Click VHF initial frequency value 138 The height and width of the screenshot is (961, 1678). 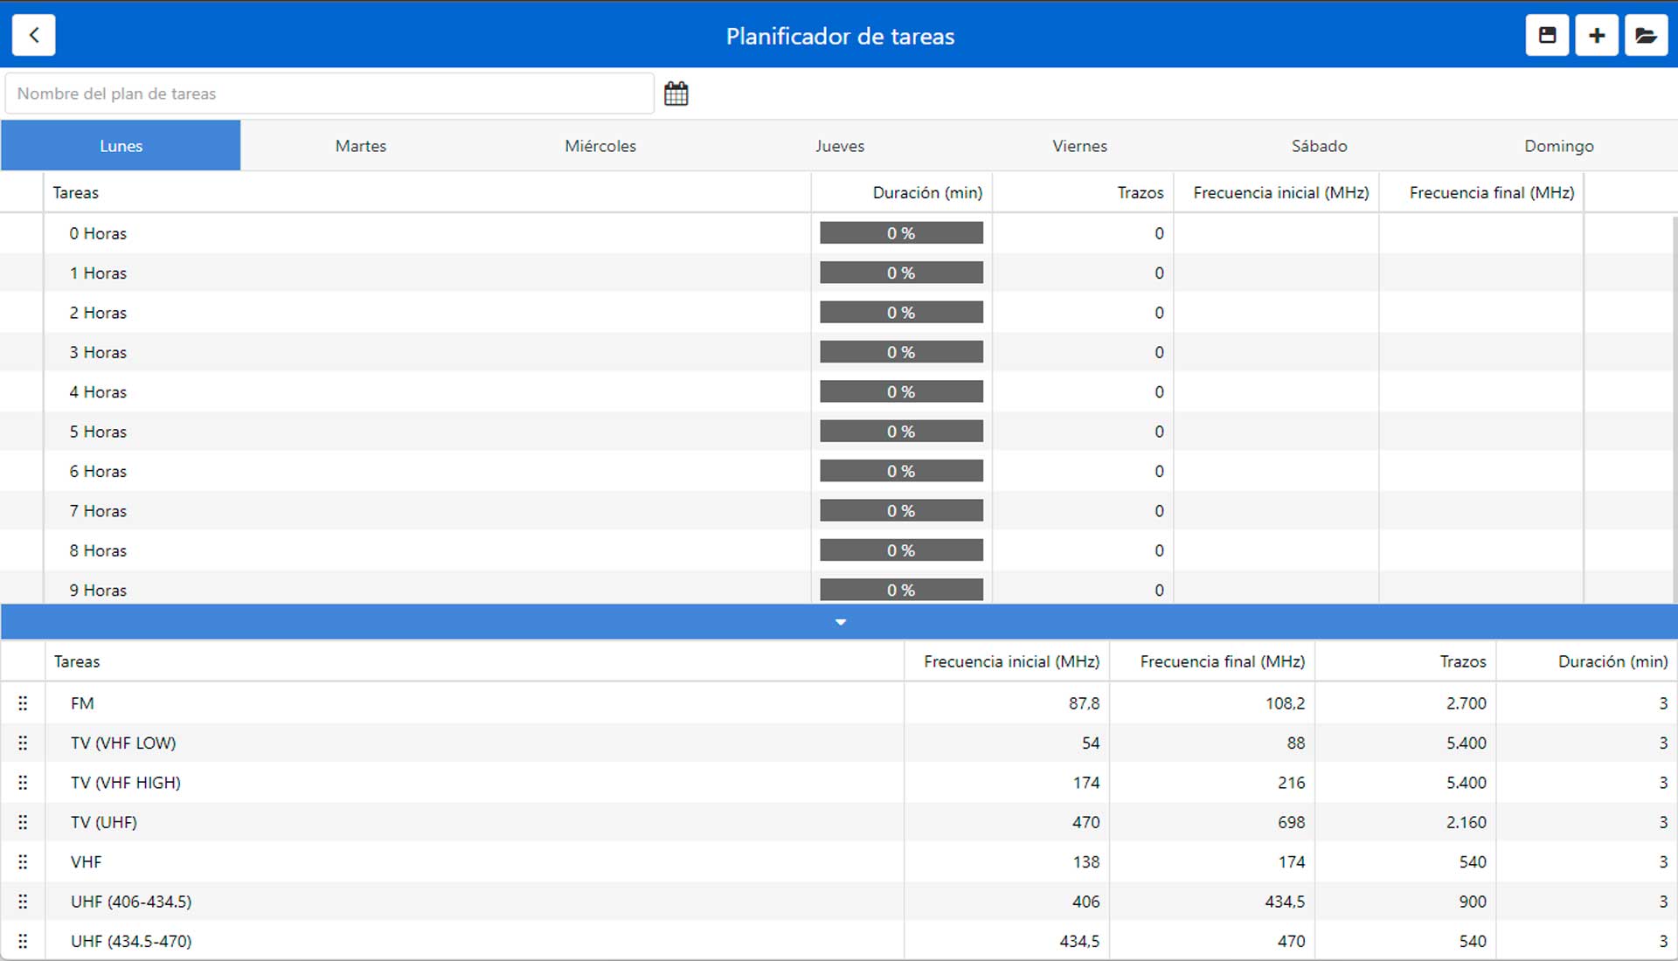pos(1086,861)
